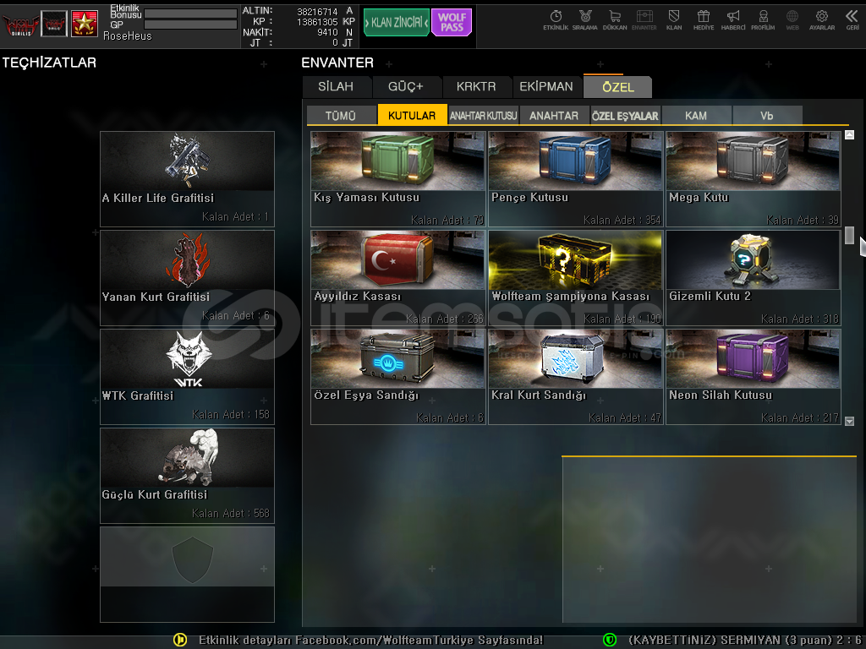Switch to the EKİPMAN tab
The image size is (866, 649).
click(x=546, y=87)
